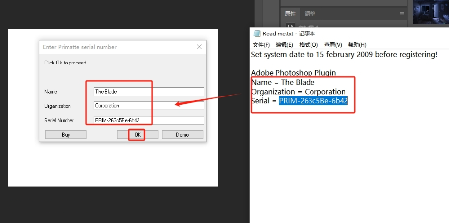Open Notepad's 文件(F) menu

[261, 45]
